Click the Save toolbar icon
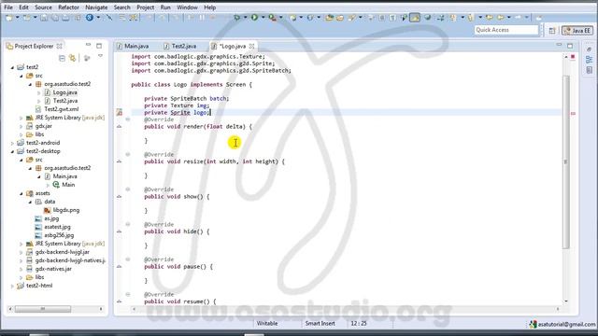598x336 pixels. point(44,18)
